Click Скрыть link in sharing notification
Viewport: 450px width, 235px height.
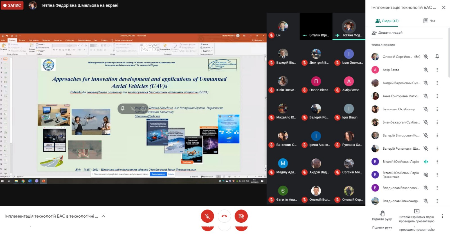(x=171, y=174)
